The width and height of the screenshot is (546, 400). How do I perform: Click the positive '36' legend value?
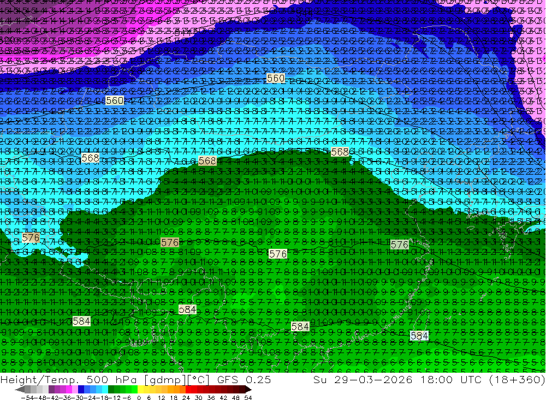tap(211, 398)
